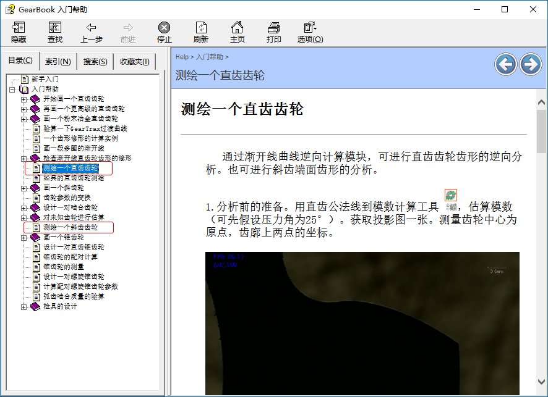Click the 公法线到模数 tool icon in the text
548x397 pixels.
[x=451, y=200]
